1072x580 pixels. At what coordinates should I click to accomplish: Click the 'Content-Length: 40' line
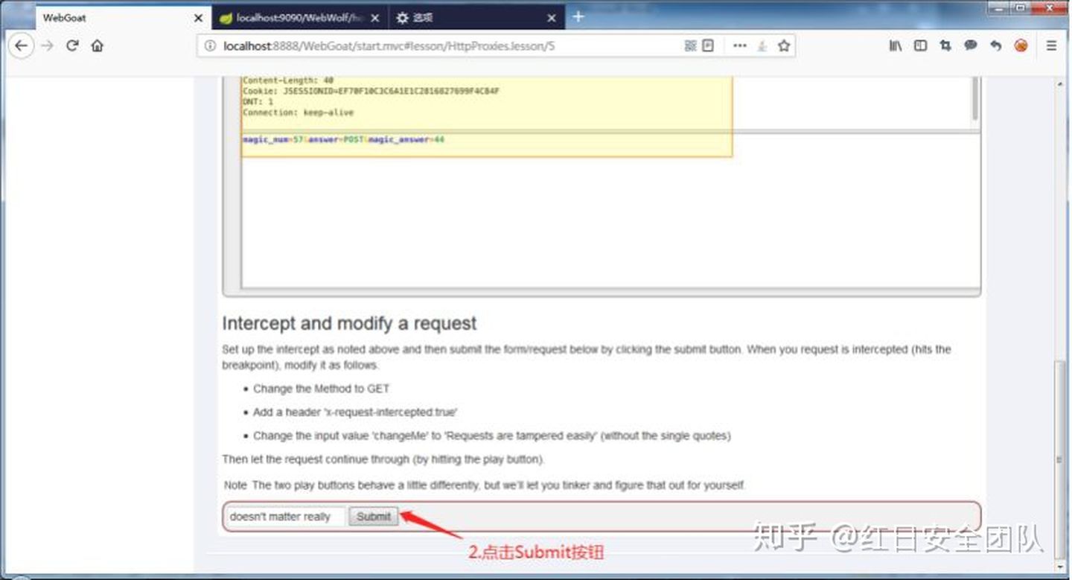click(x=287, y=80)
